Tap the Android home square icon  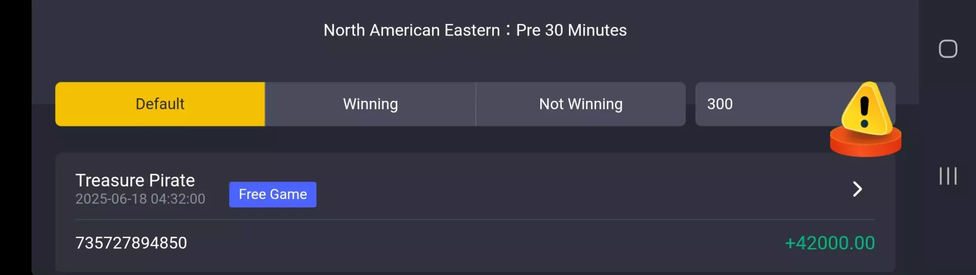pos(948,49)
